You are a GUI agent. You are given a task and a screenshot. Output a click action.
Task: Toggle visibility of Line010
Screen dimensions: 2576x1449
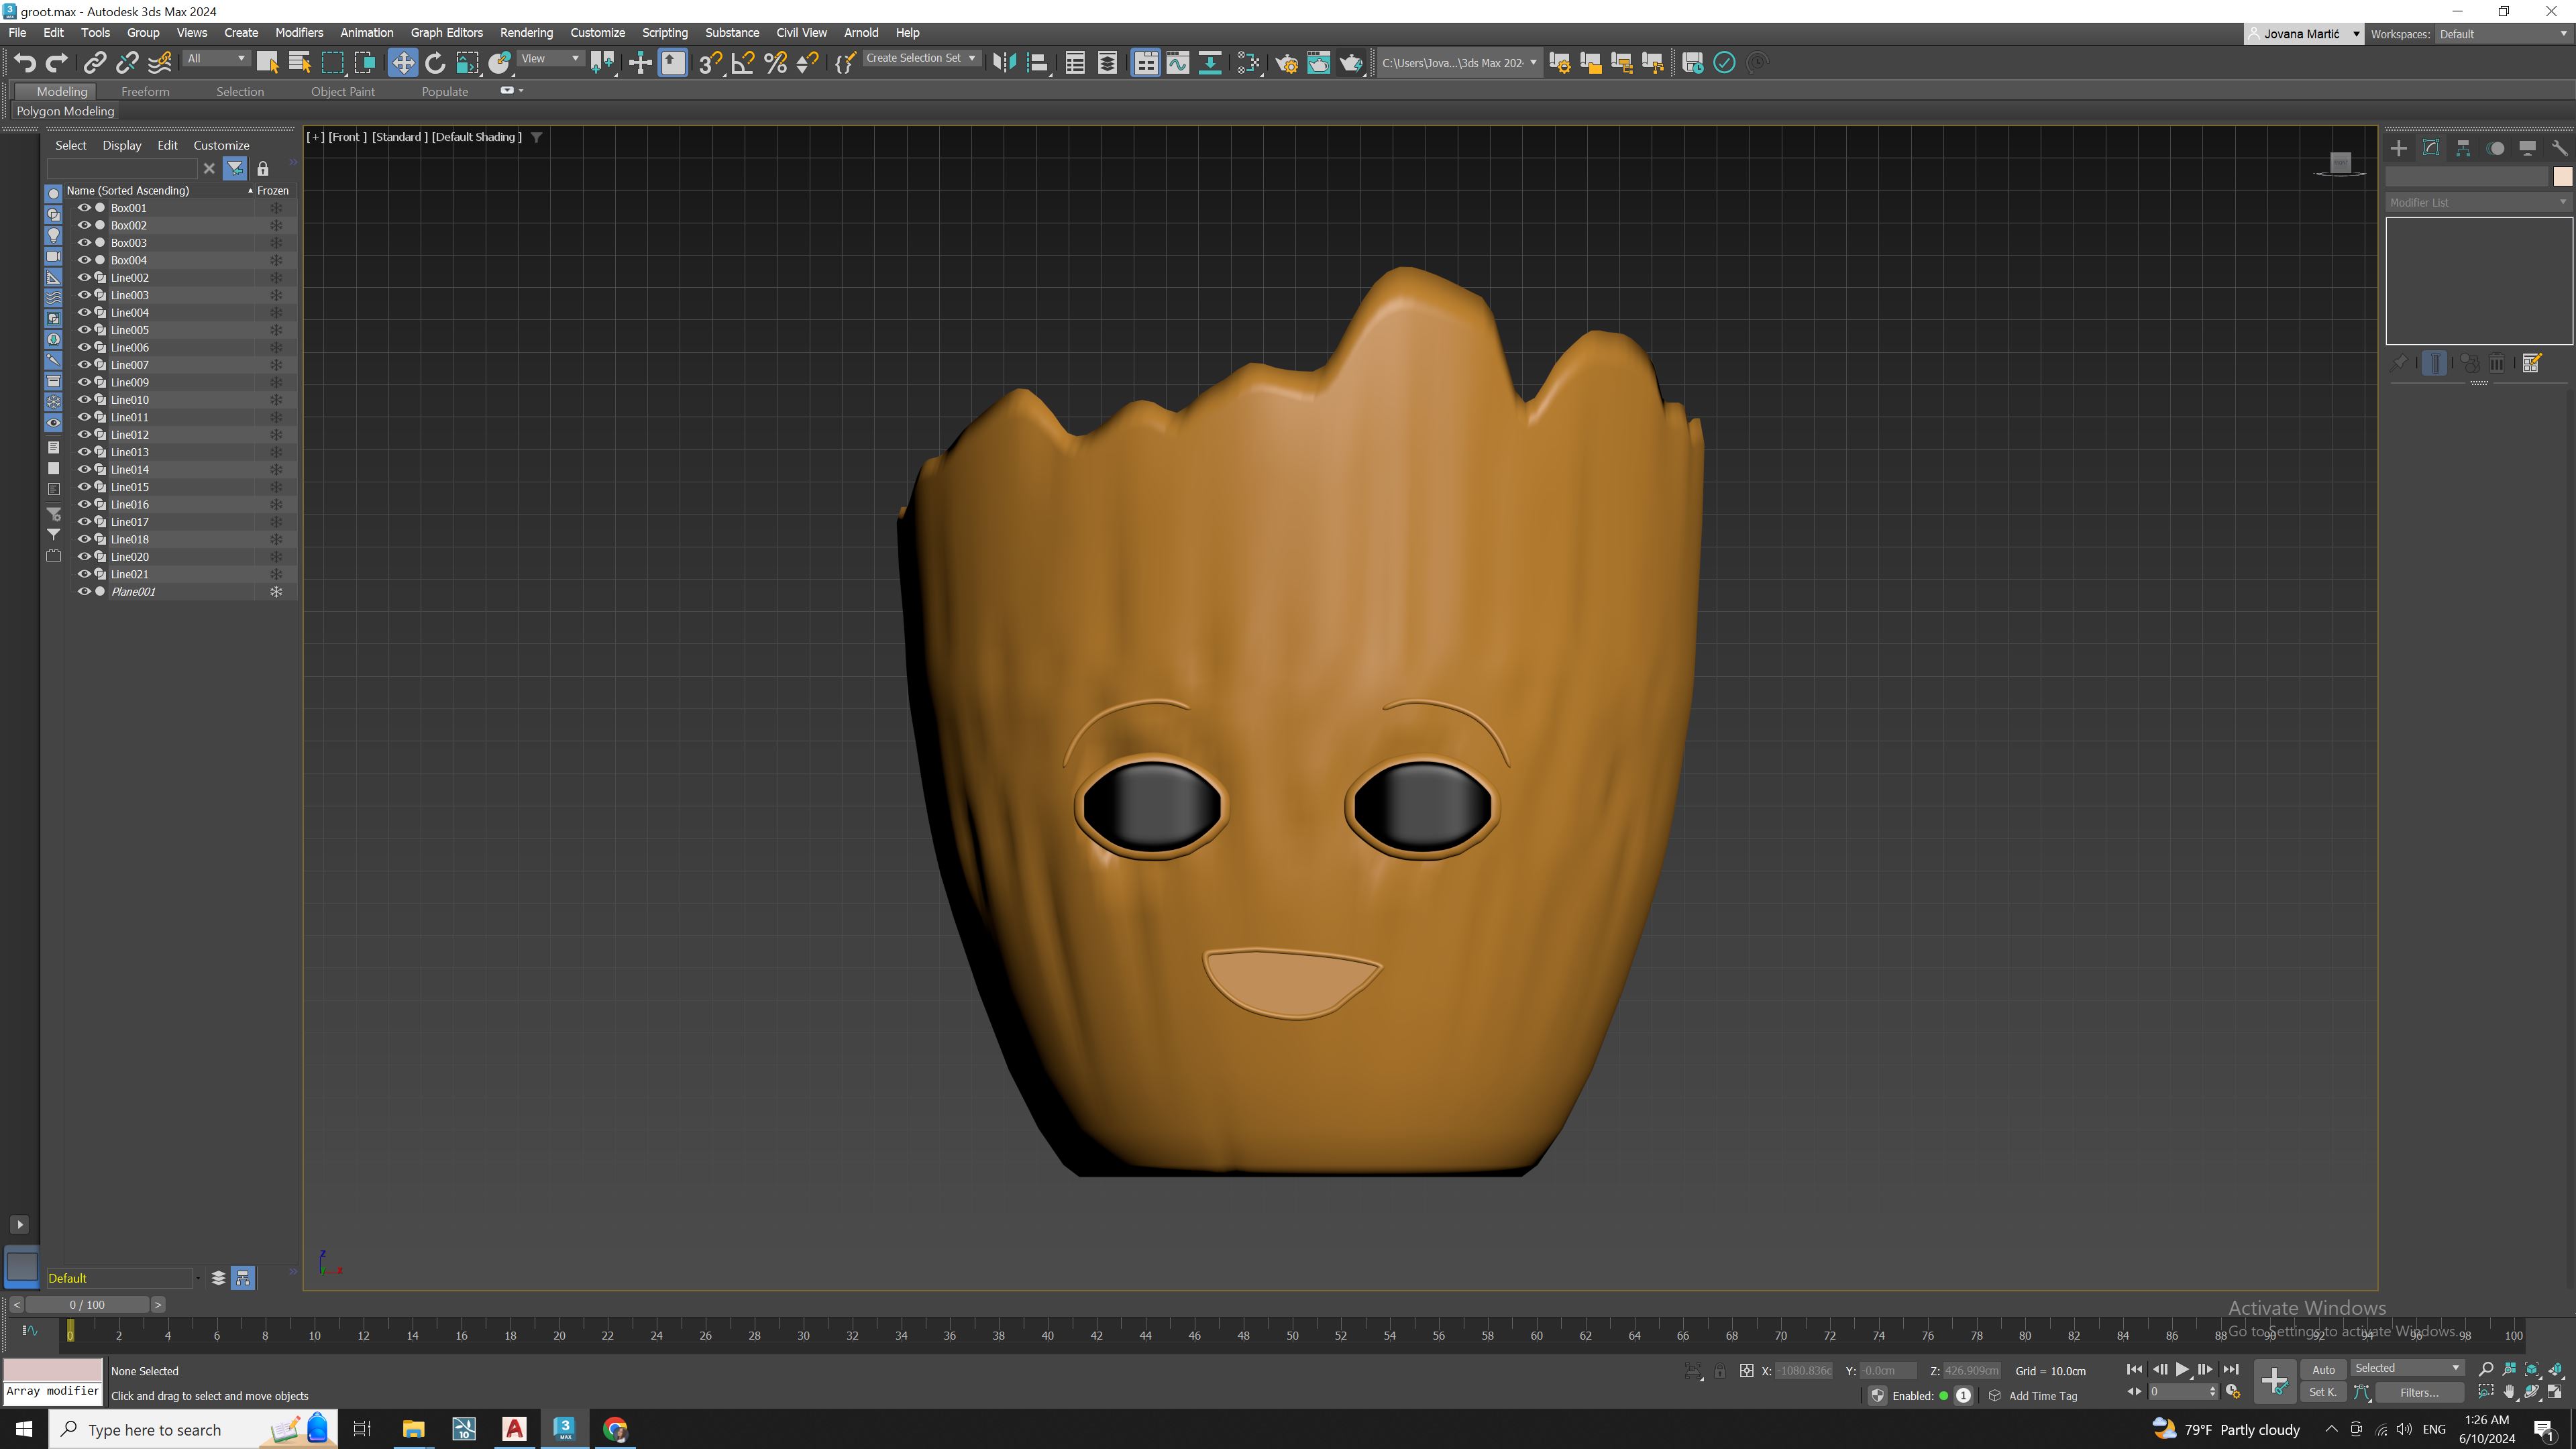(x=84, y=400)
